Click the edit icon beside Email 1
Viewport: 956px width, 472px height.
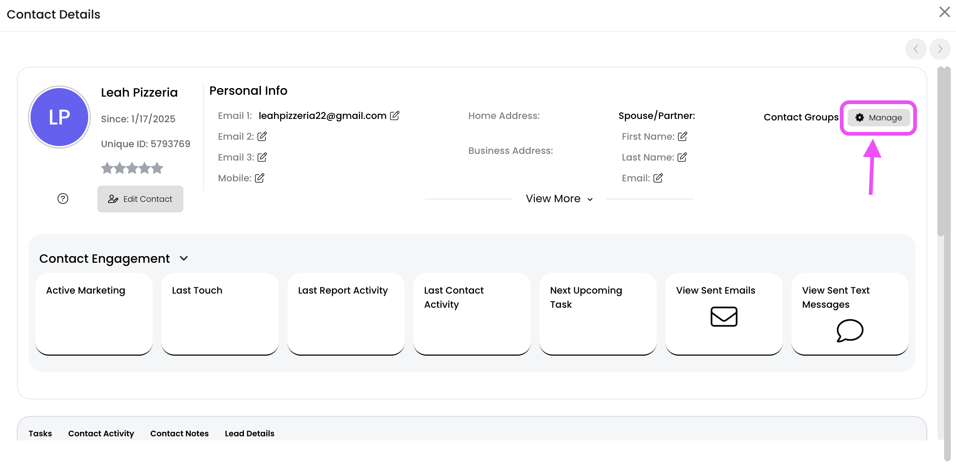coord(395,116)
